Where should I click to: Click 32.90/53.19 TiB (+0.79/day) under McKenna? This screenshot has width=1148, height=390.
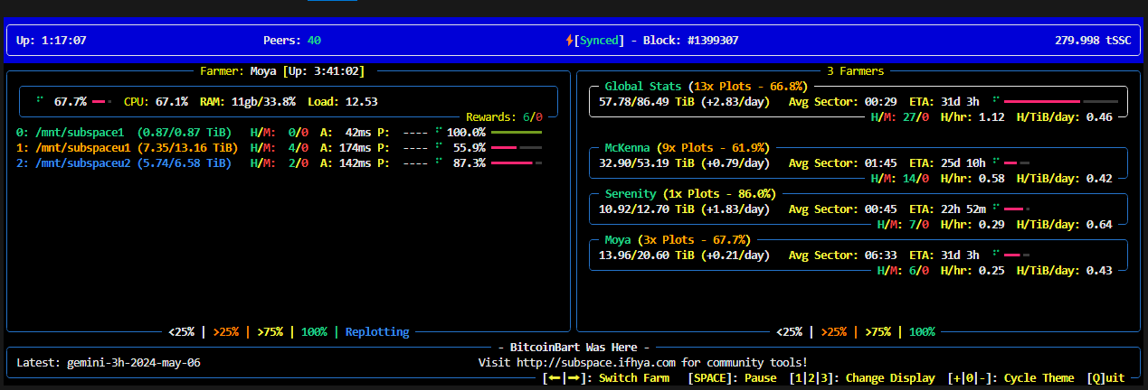click(685, 162)
